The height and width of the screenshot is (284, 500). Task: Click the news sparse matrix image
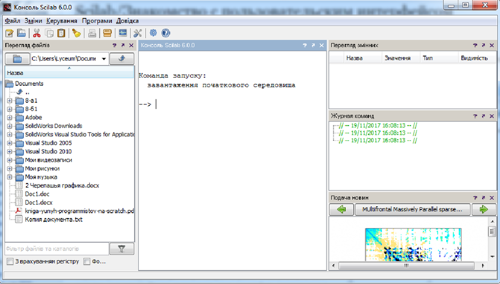click(x=413, y=245)
